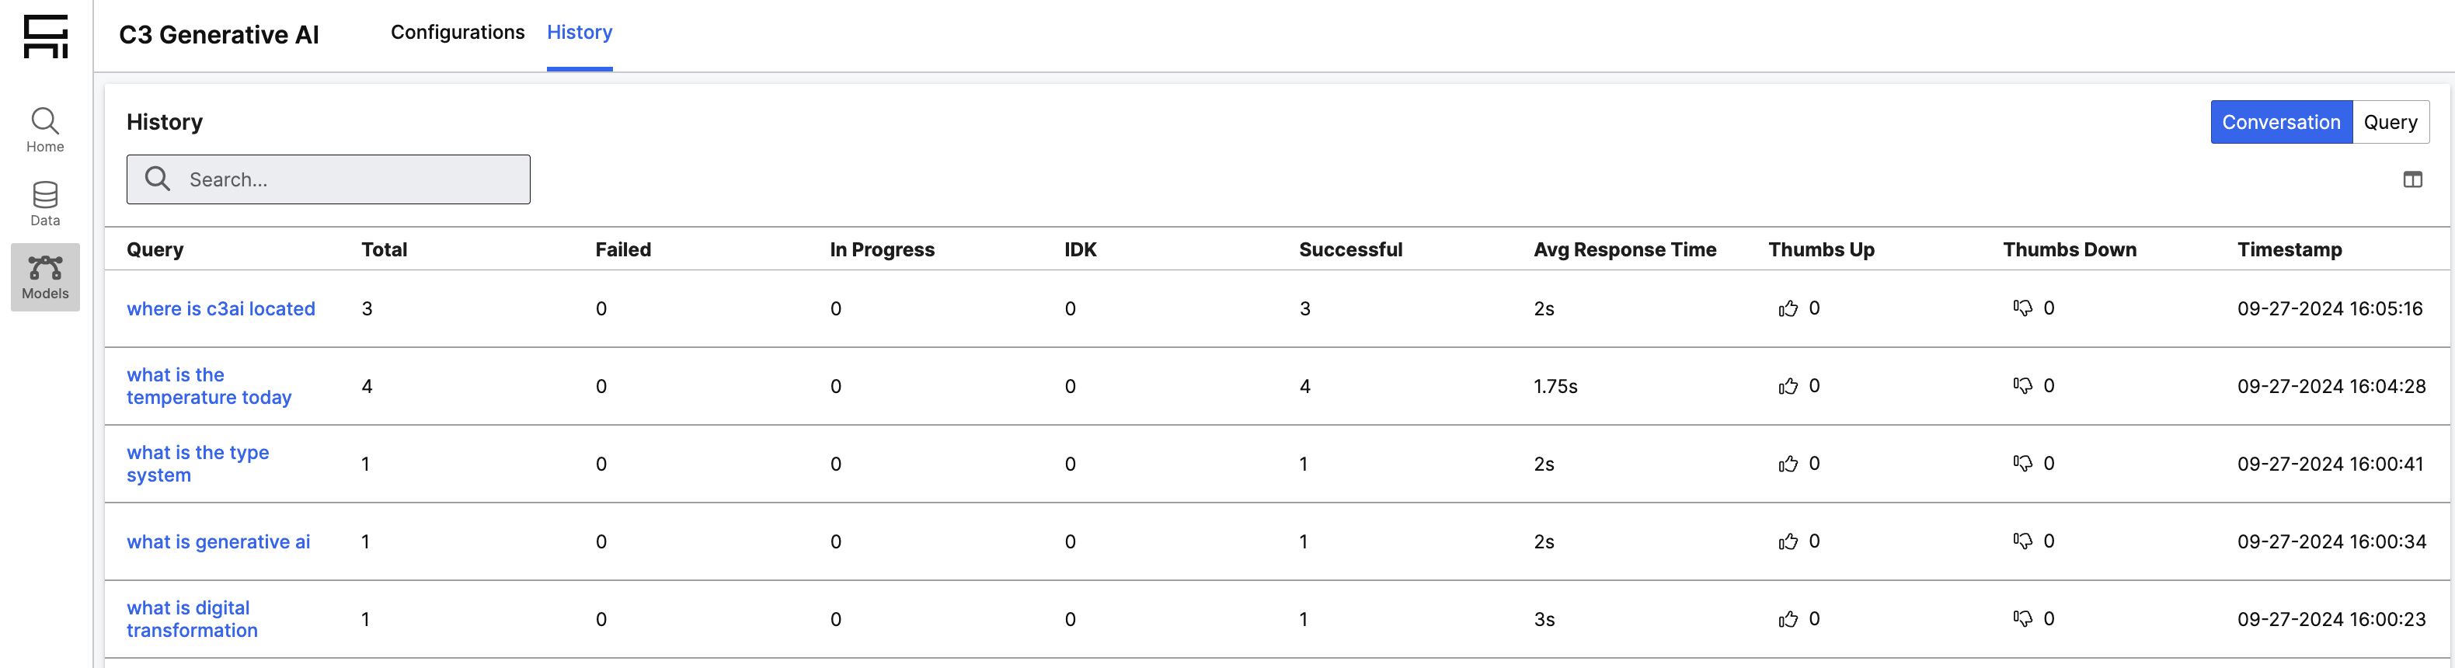Sort by the Timestamp column header
Image resolution: width=2455 pixels, height=668 pixels.
tap(2290, 249)
